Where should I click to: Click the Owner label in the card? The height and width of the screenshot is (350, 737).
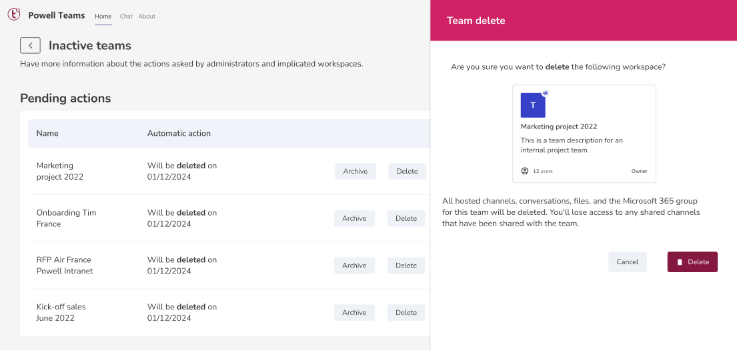[639, 171]
